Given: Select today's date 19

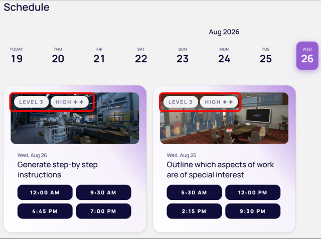Looking at the screenshot, I should pos(17,56).
